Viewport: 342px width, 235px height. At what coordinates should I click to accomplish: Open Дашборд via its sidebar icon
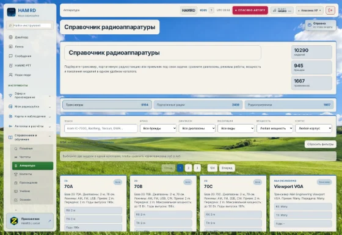point(10,37)
